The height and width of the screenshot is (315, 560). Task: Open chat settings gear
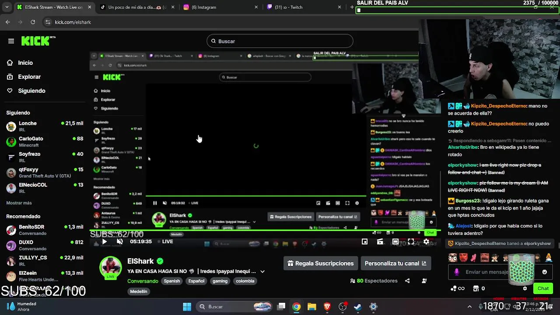[x=525, y=288]
